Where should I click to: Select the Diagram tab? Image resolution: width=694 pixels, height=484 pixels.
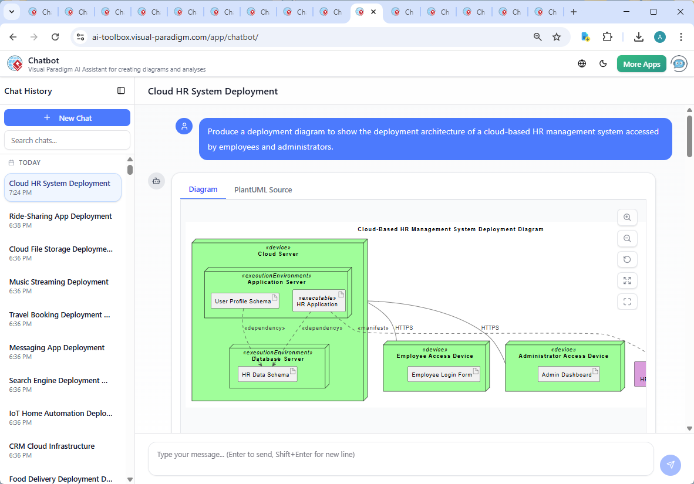203,189
